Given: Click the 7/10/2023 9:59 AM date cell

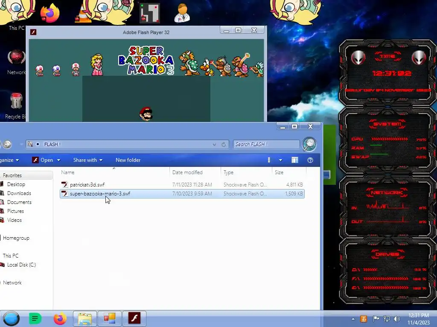Looking at the screenshot, I should click(192, 194).
